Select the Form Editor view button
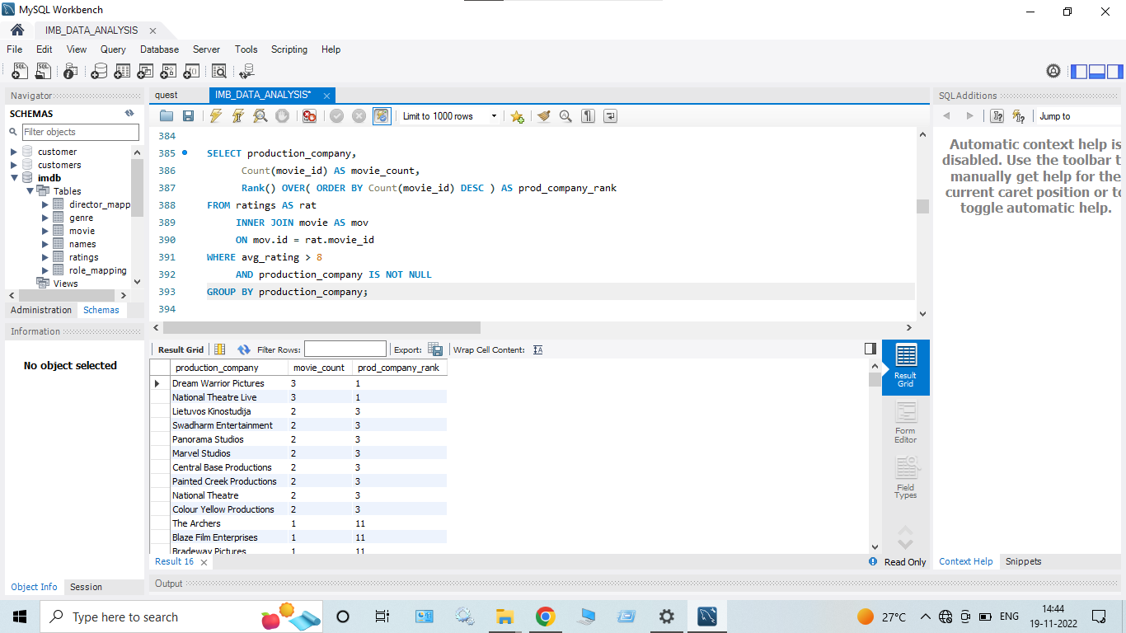This screenshot has height=633, width=1126. pyautogui.click(x=906, y=424)
